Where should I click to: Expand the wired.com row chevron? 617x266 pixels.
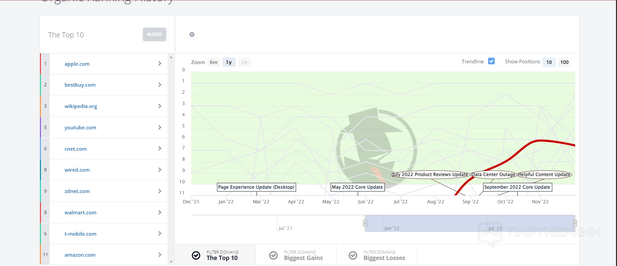160,170
